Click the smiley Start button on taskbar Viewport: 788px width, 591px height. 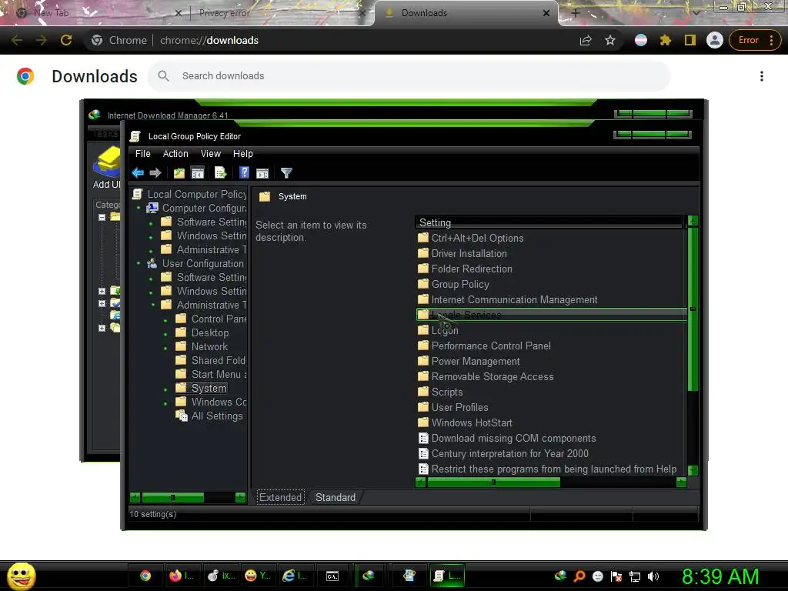[x=22, y=576]
